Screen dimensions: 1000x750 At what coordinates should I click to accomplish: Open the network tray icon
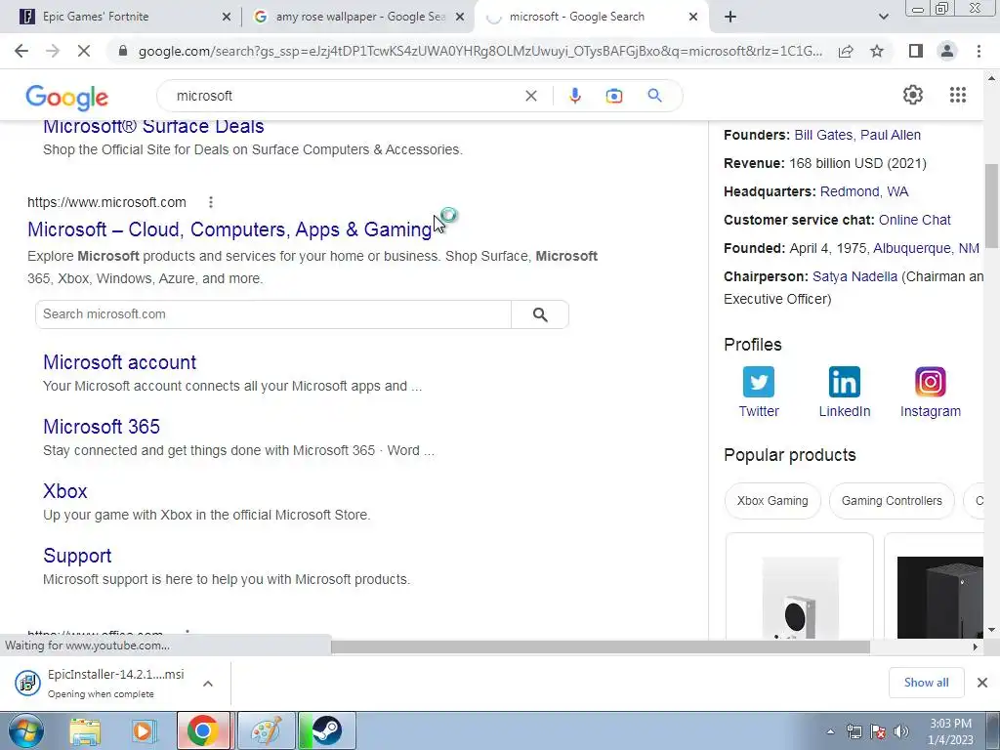click(x=854, y=731)
